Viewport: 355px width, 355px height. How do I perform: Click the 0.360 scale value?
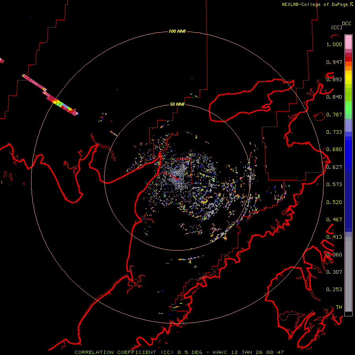[334, 255]
